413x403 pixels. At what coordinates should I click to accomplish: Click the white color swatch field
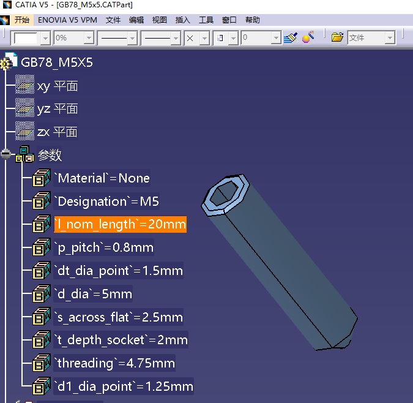(26, 38)
